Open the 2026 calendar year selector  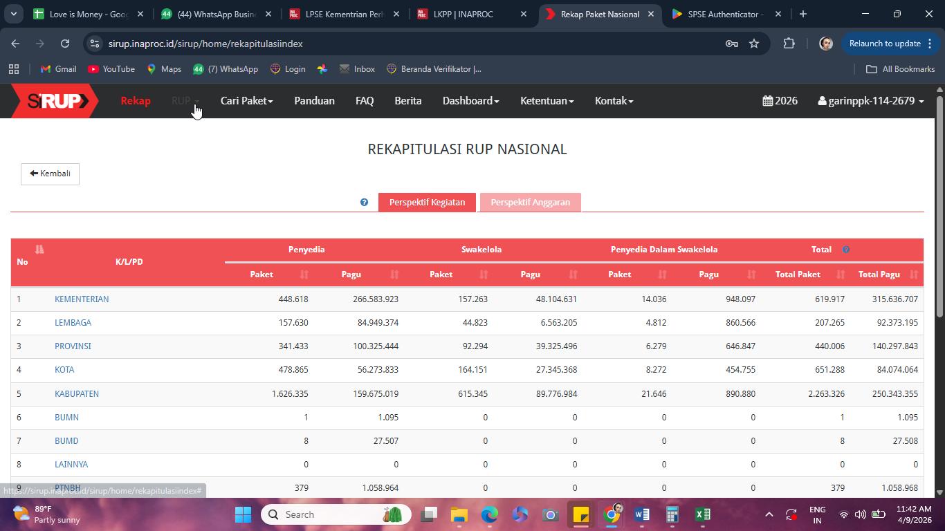pos(780,101)
